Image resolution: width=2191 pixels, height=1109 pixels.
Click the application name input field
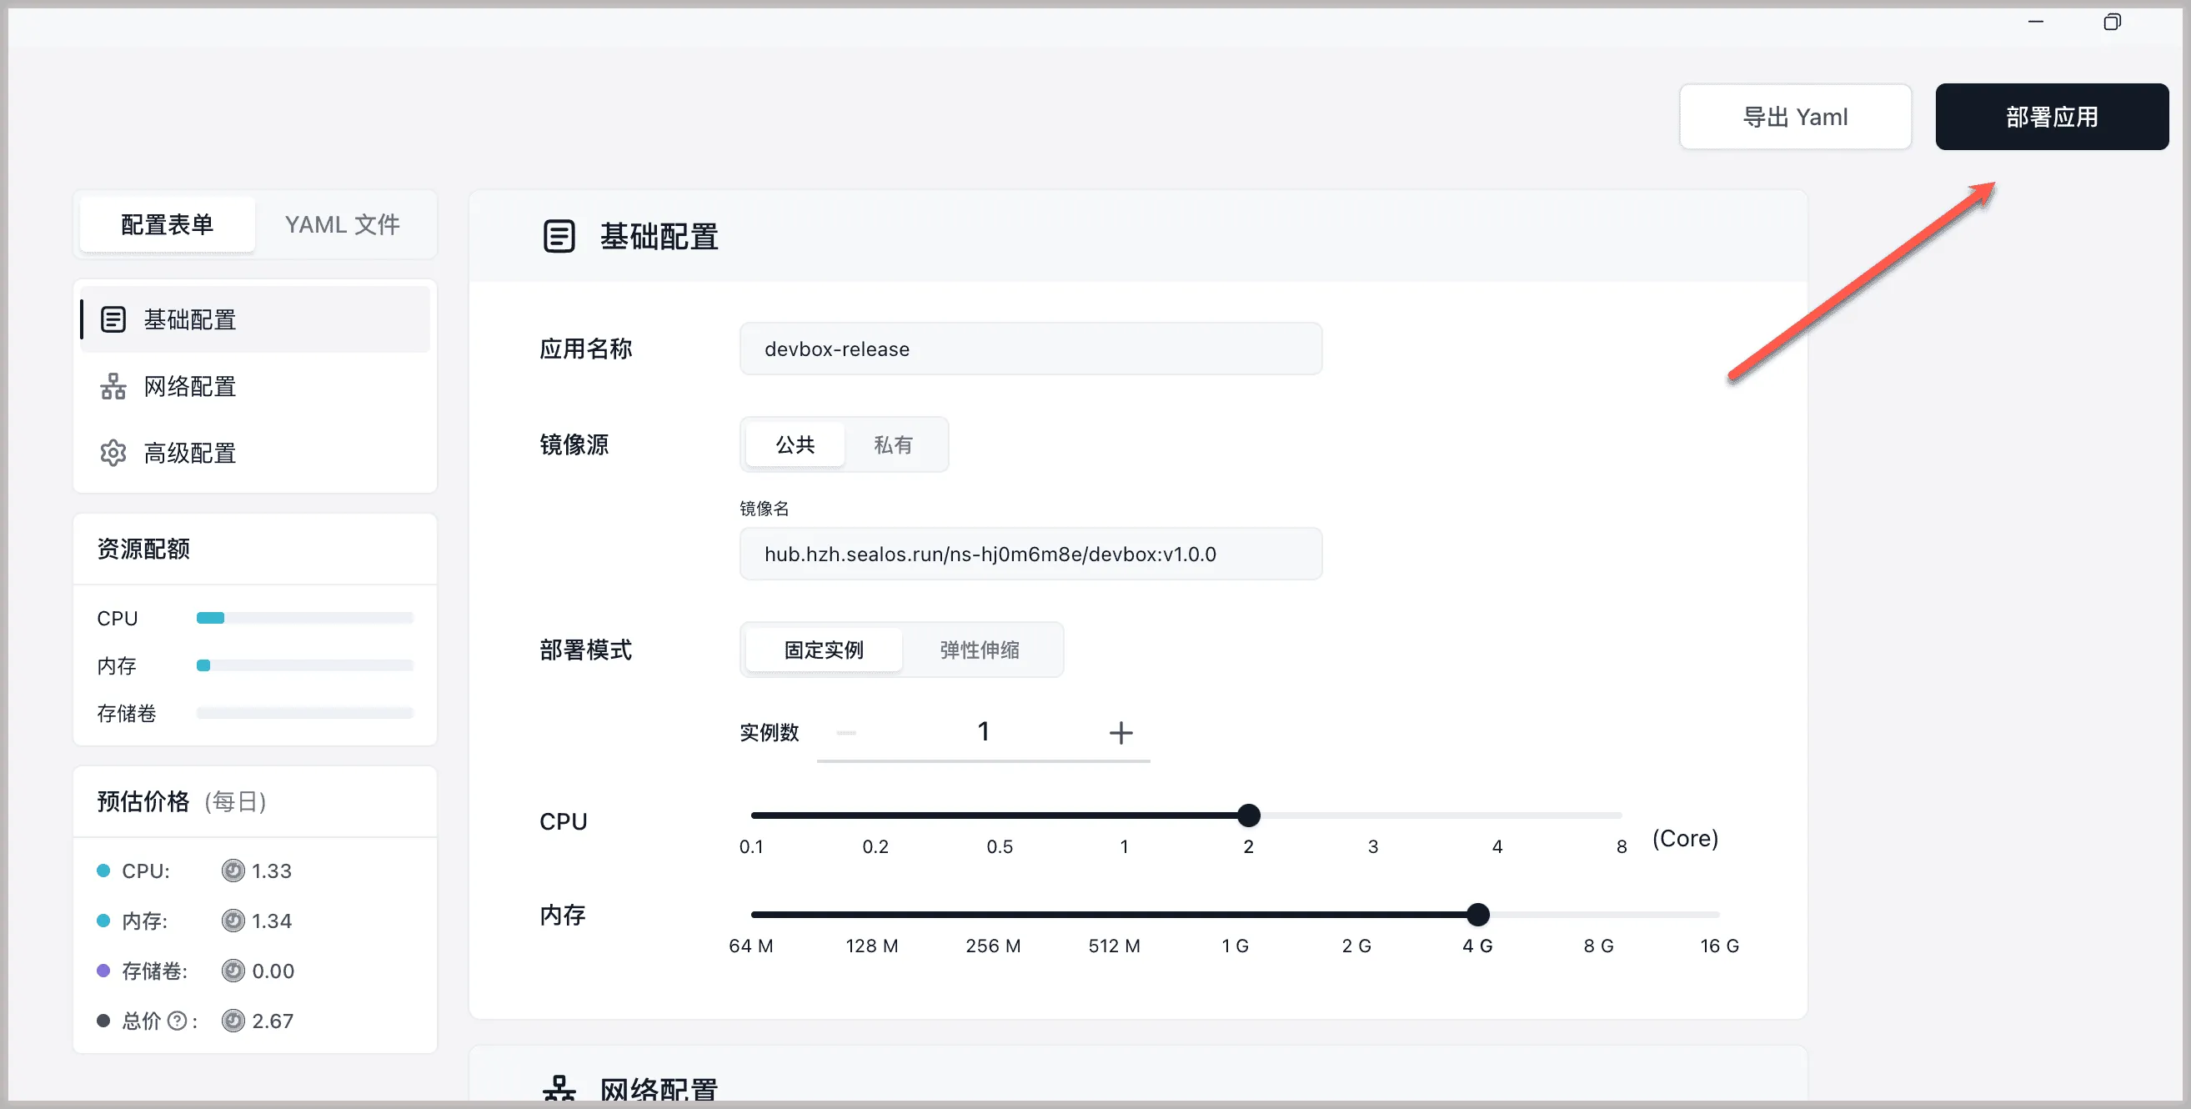pyautogui.click(x=1030, y=349)
